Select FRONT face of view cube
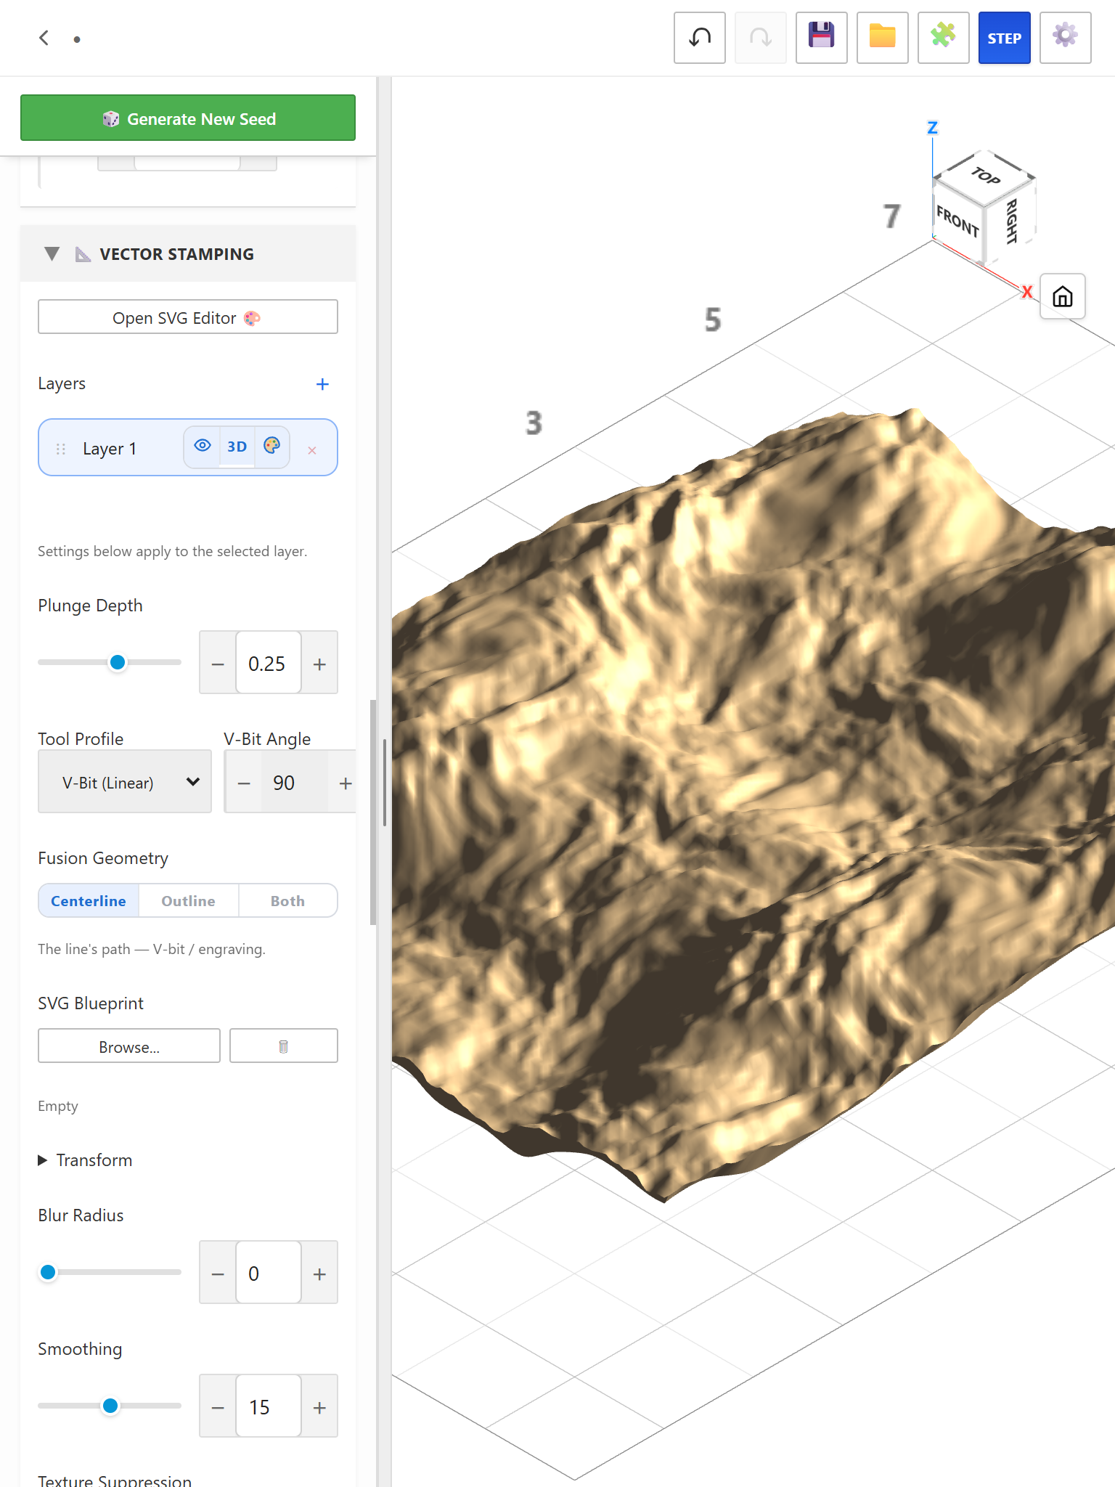 pyautogui.click(x=957, y=221)
